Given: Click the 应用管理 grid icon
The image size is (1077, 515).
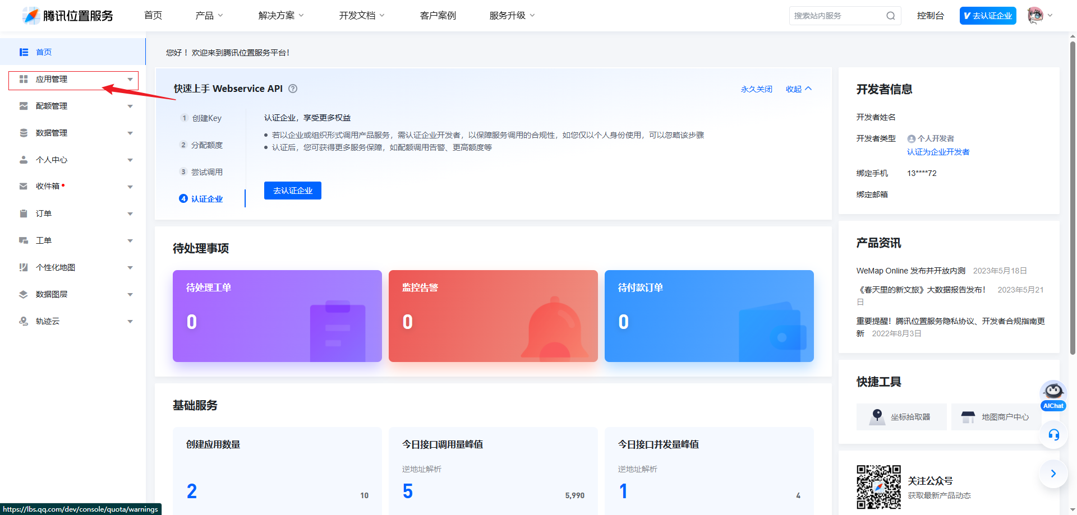Looking at the screenshot, I should (x=24, y=79).
